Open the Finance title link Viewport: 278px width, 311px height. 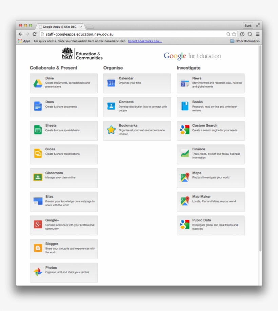[198, 149]
